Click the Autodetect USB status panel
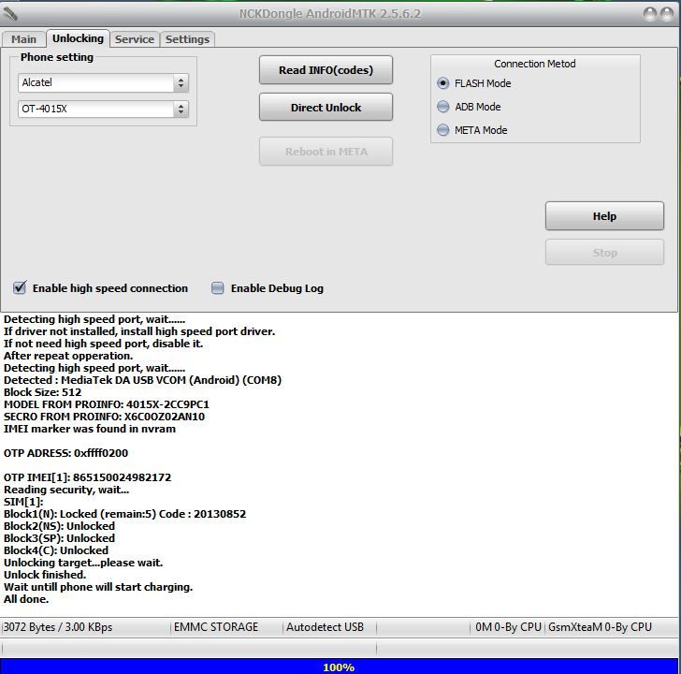This screenshot has height=674, width=681. click(325, 627)
